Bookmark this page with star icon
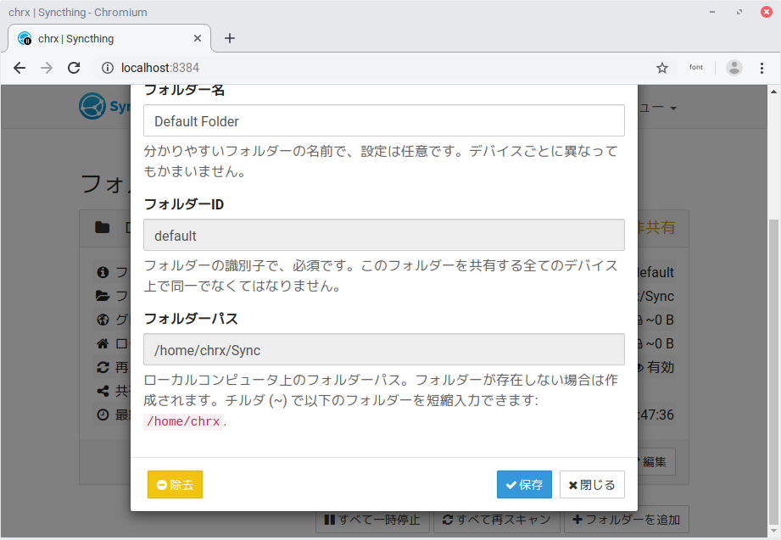Viewport: 781px width, 540px height. [662, 68]
